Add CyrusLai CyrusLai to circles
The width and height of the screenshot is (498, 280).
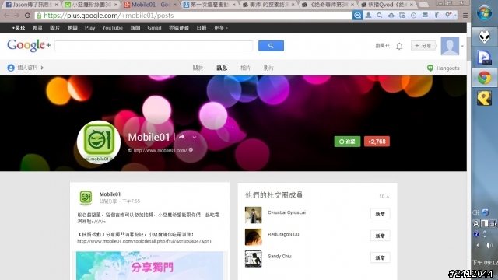coord(381,214)
